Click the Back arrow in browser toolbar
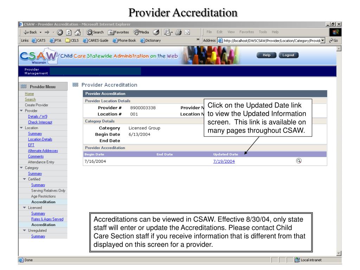Screen dimensions: 360x270 [30, 32]
